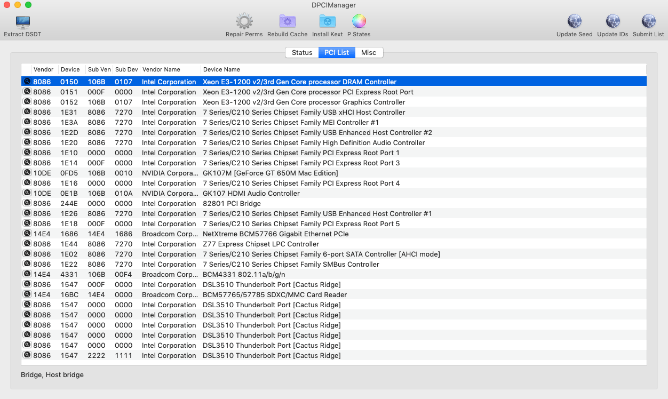Sort by Vendor Name column header
The height and width of the screenshot is (399, 668).
[170, 69]
